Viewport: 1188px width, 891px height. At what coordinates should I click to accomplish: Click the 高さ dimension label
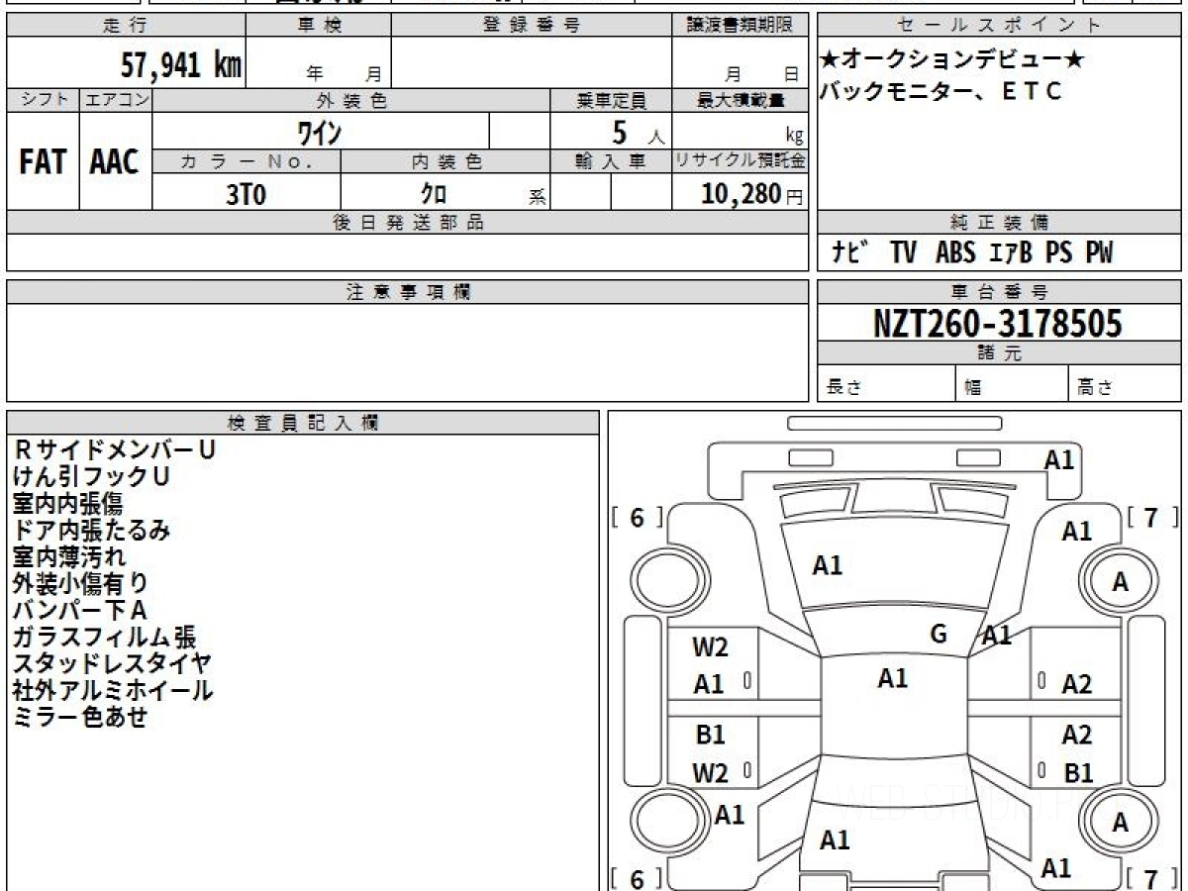click(x=1095, y=388)
